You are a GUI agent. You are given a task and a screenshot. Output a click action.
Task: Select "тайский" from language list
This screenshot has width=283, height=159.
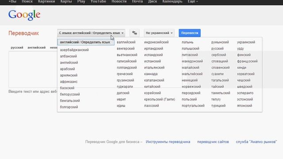click(218, 87)
